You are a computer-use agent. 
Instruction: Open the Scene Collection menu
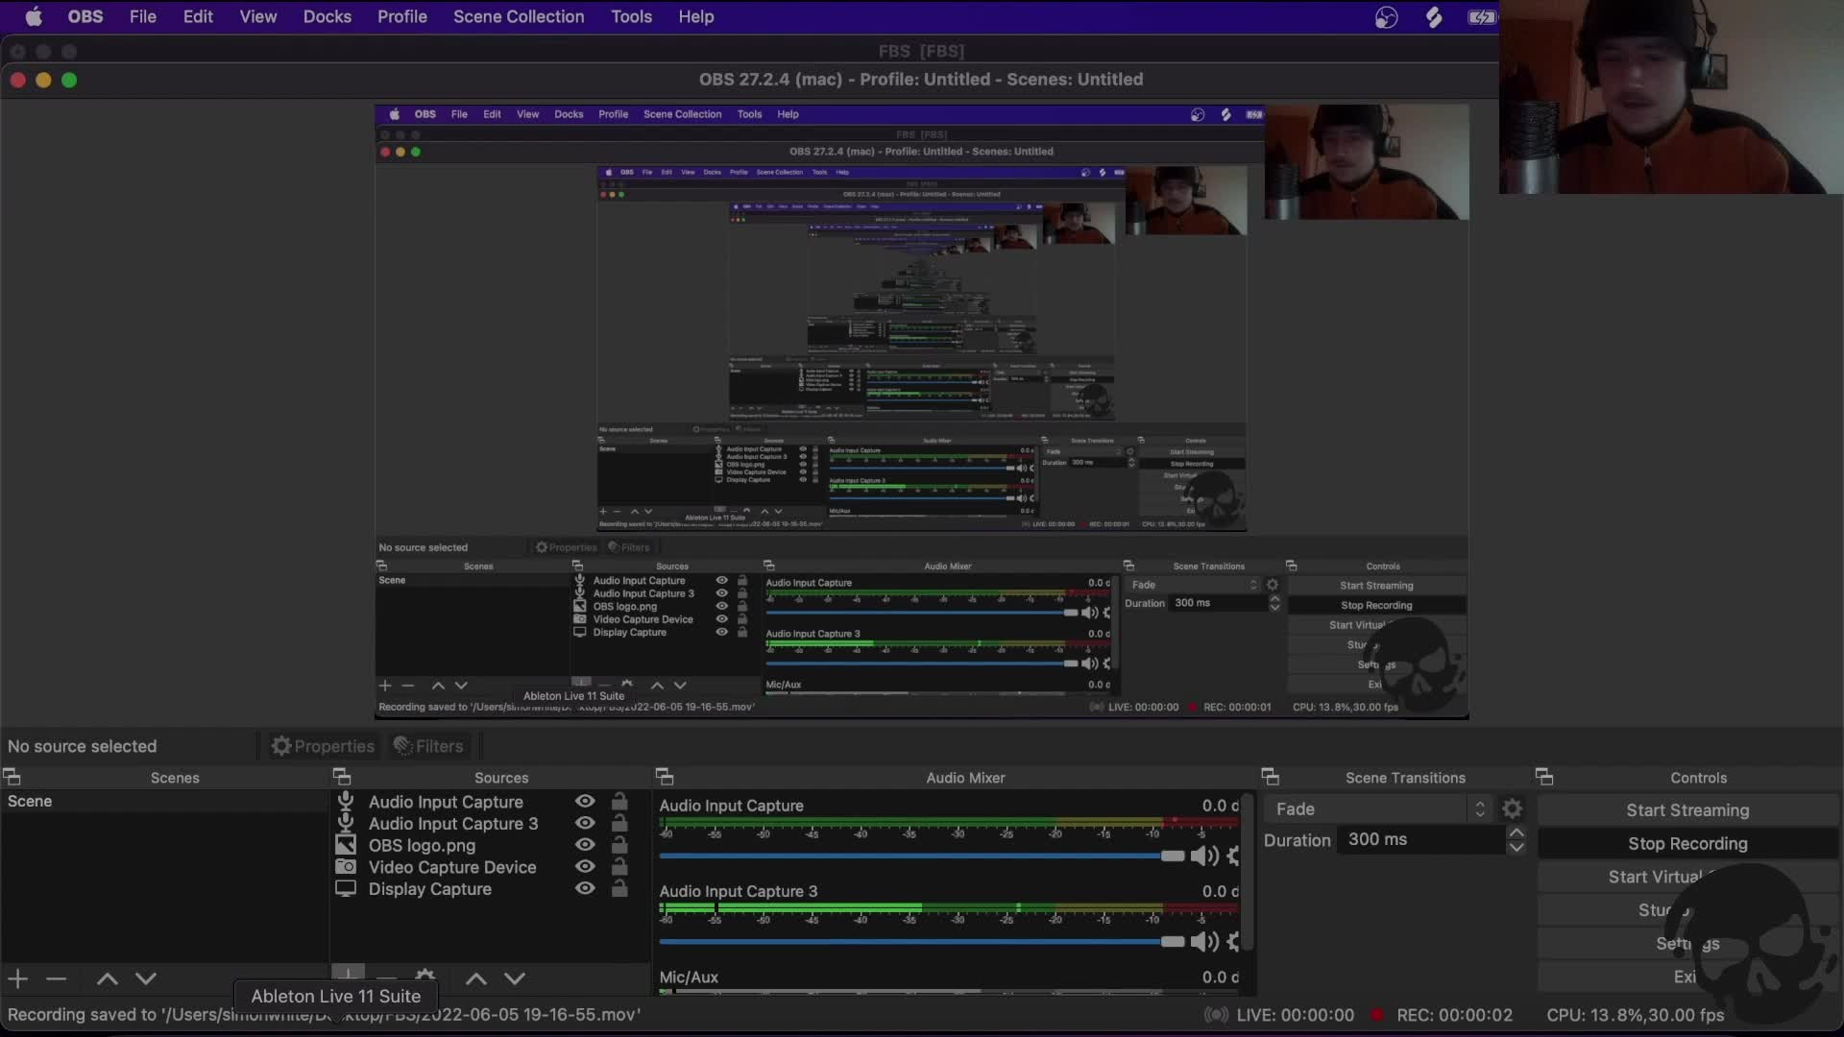pos(519,16)
